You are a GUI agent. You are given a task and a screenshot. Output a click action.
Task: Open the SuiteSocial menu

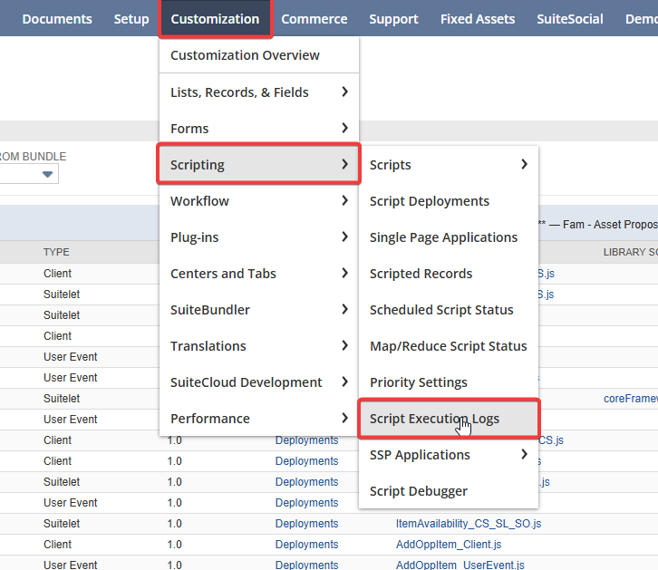click(x=570, y=19)
